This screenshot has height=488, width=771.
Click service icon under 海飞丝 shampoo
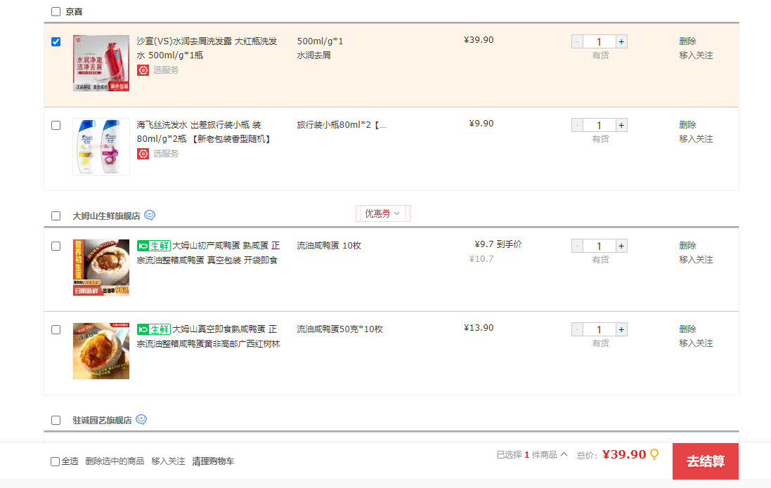[x=143, y=154]
